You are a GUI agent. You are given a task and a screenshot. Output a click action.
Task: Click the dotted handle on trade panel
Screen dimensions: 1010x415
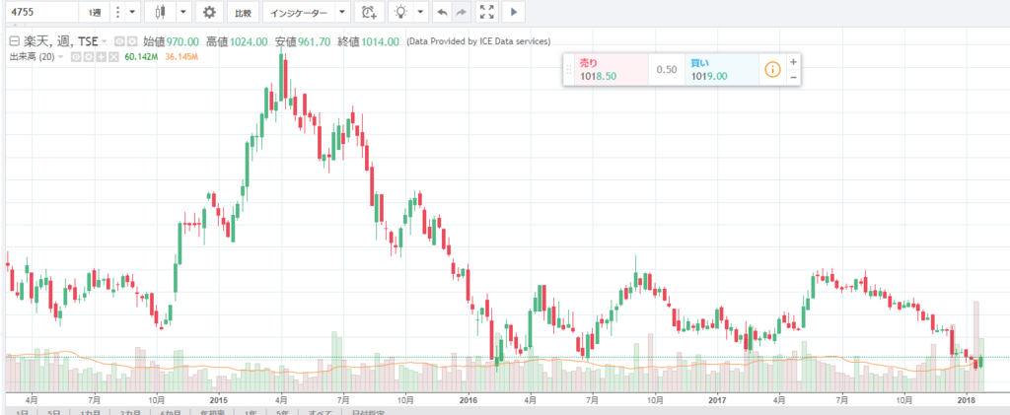click(568, 69)
